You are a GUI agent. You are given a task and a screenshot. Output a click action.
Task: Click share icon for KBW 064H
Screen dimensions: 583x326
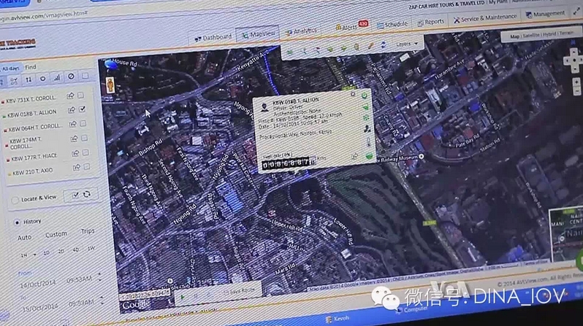coord(73,124)
